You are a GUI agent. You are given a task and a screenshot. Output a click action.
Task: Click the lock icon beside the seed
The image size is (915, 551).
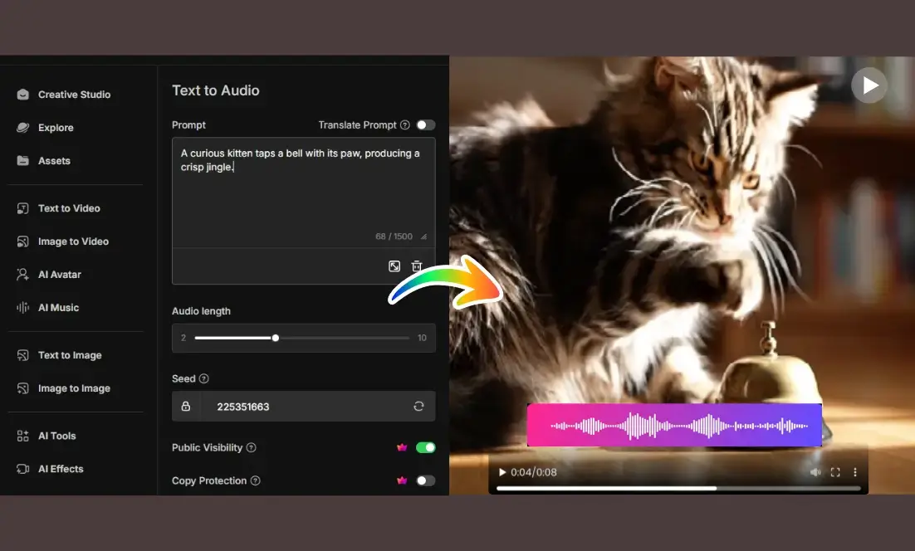(x=186, y=407)
